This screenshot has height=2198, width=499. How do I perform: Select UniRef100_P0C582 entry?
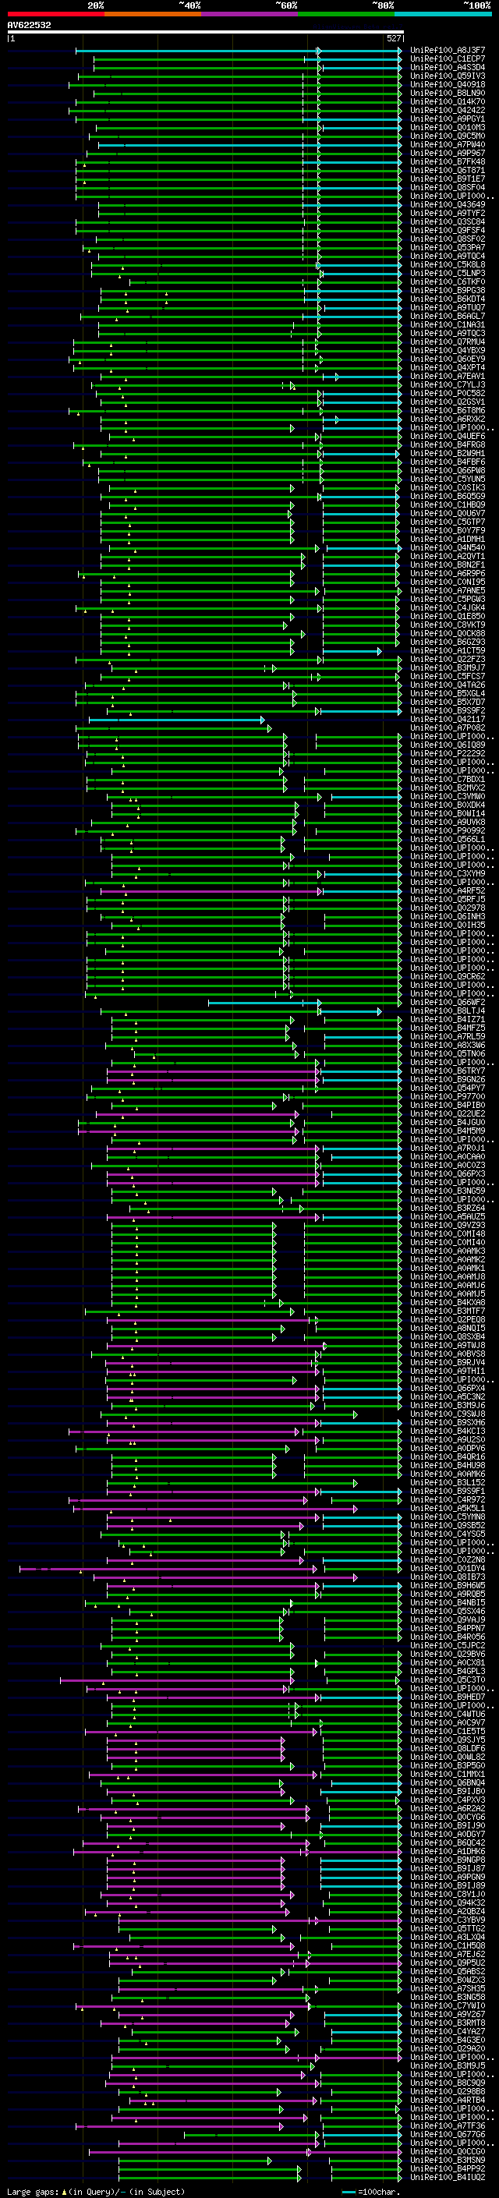pos(448,393)
